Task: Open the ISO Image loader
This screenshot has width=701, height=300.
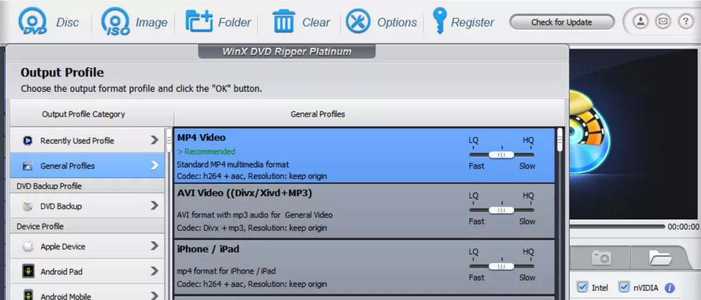Action: (x=115, y=22)
